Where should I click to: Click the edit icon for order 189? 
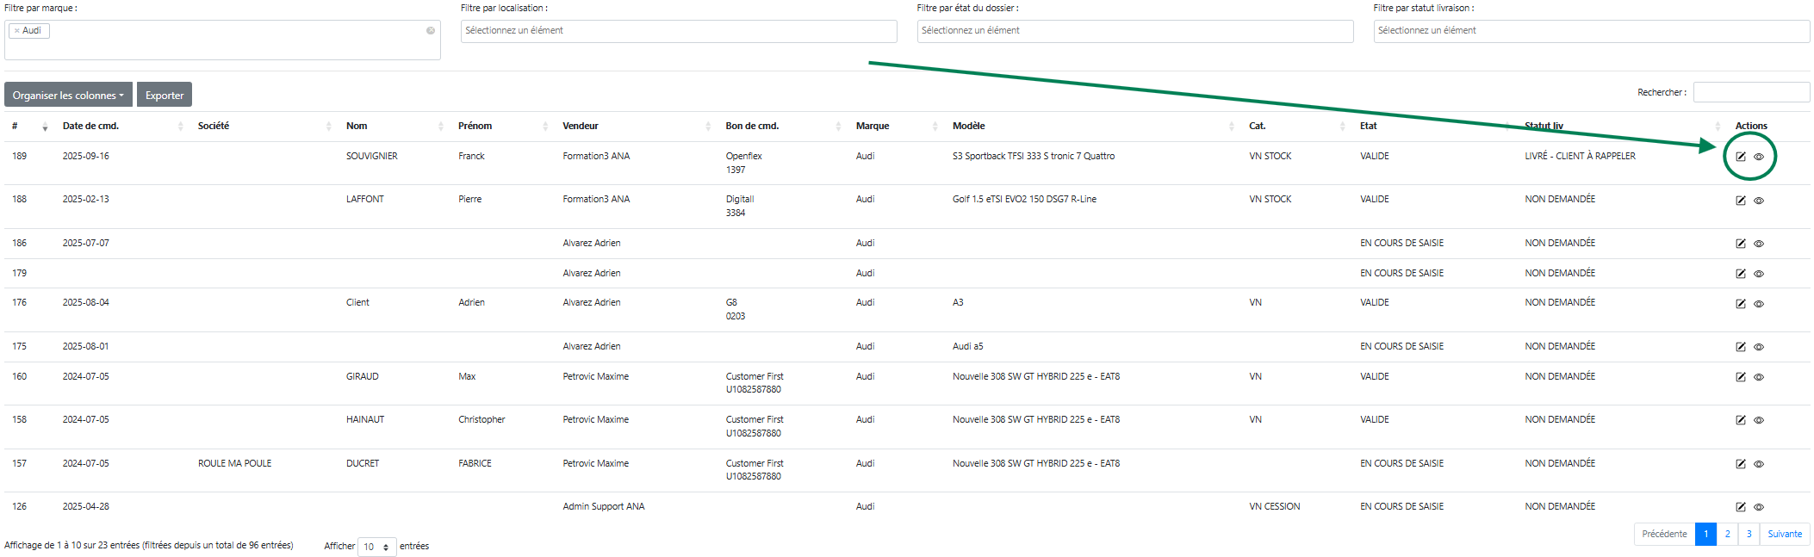[1740, 157]
